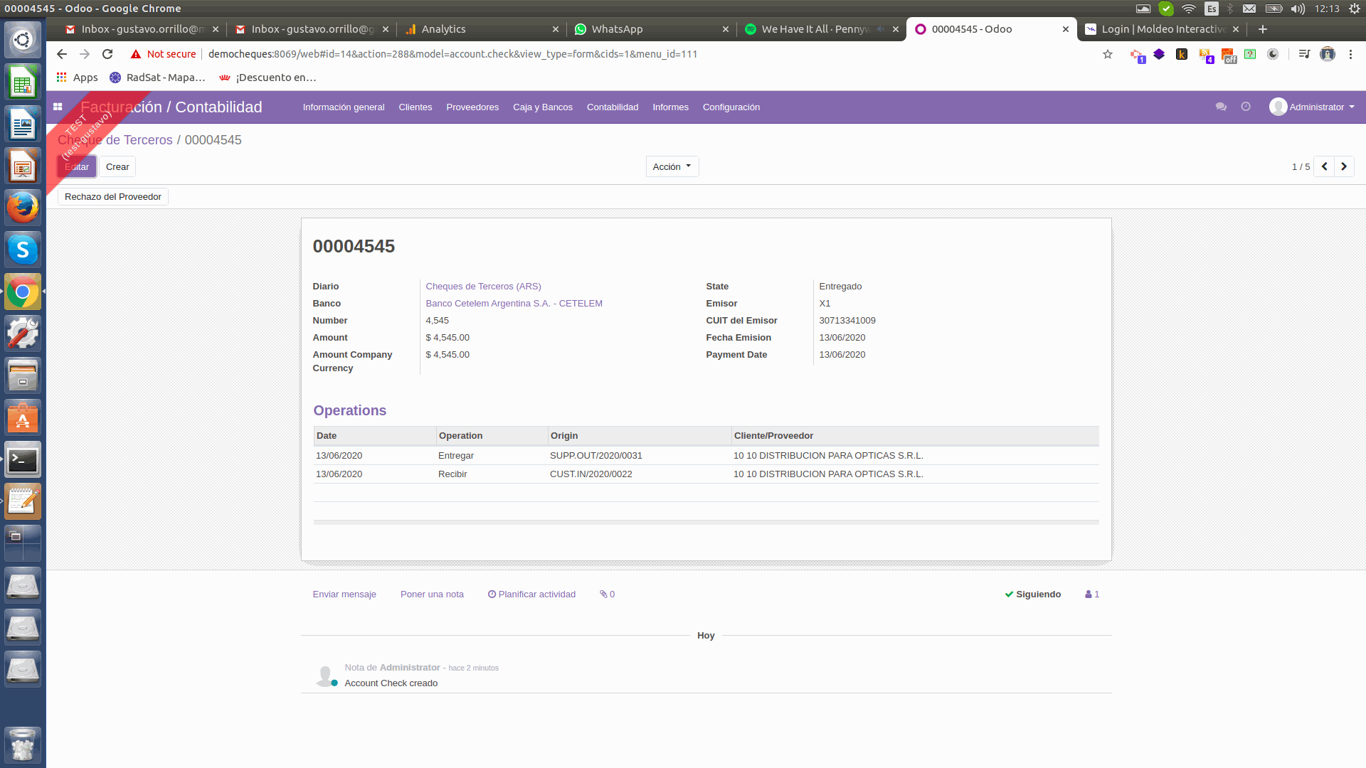Select the Entregar operation row

tap(706, 456)
